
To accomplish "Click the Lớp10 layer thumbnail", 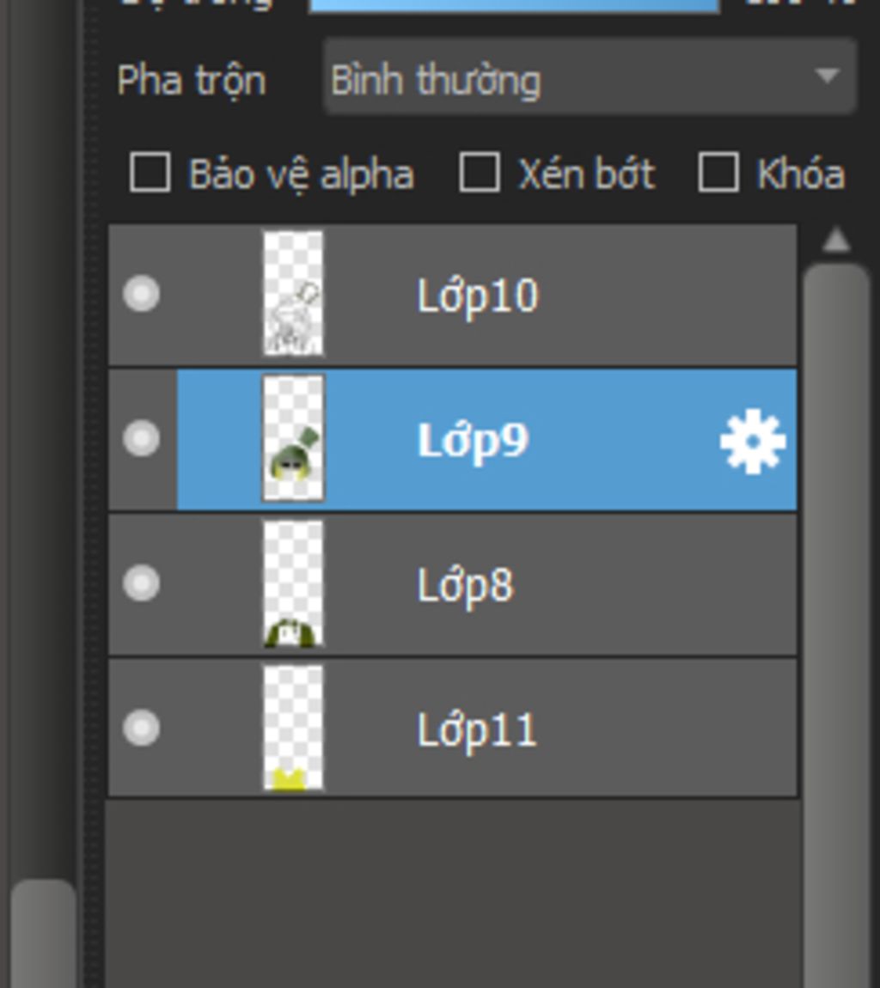I will (292, 293).
